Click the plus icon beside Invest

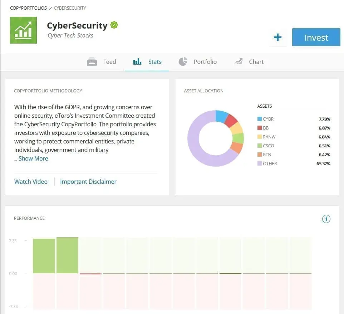pos(278,37)
